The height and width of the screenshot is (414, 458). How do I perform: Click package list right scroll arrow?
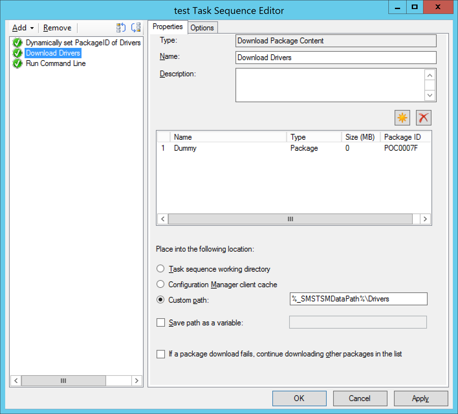[425, 219]
